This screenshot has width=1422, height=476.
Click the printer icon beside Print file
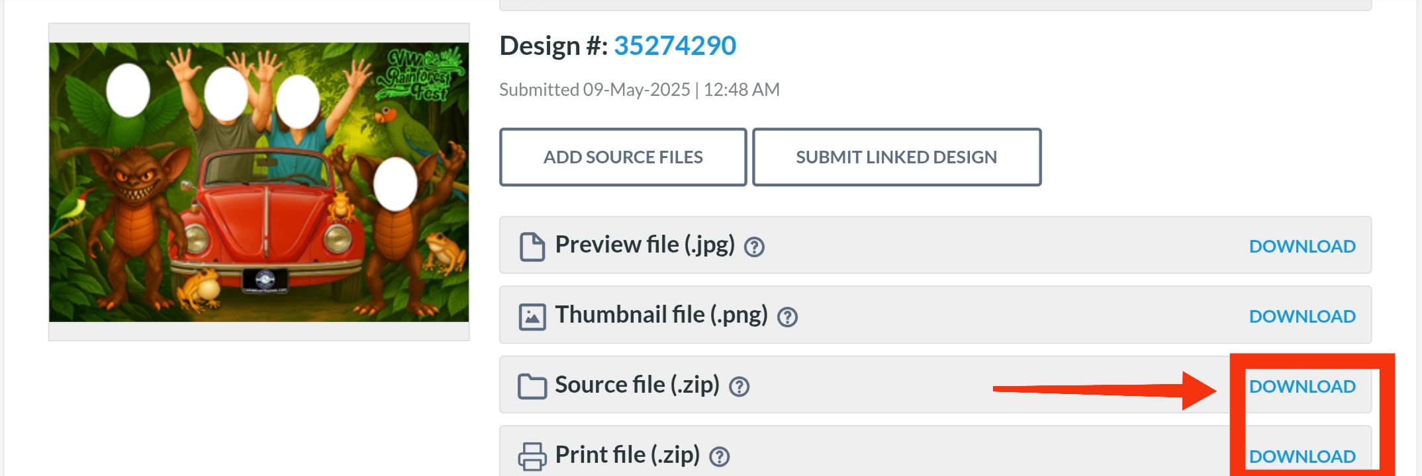pyautogui.click(x=532, y=456)
